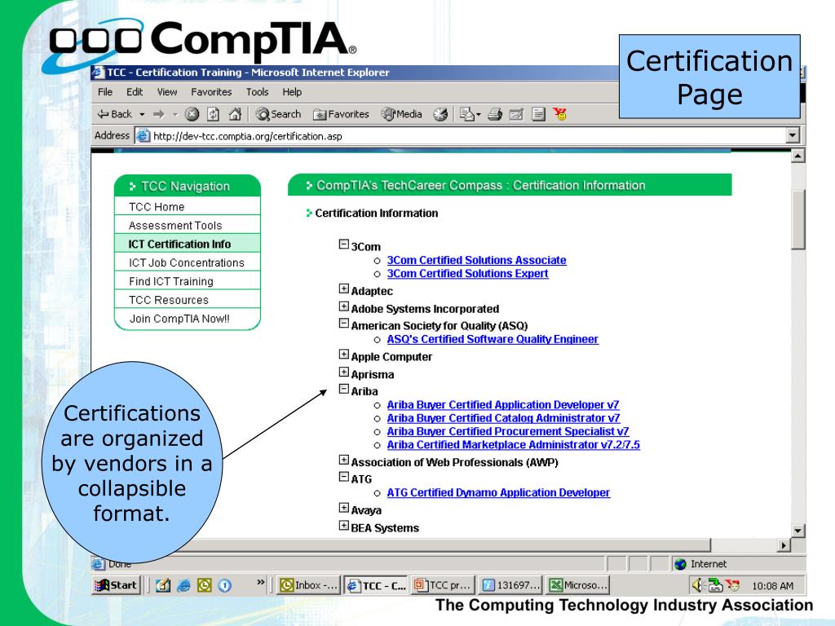Open the Search pane from toolbar

tap(278, 114)
